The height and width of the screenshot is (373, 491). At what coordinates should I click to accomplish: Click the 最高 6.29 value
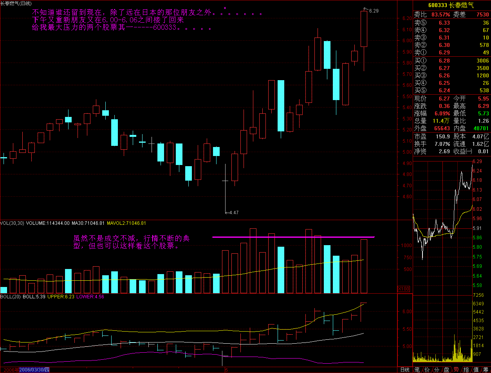(483, 106)
